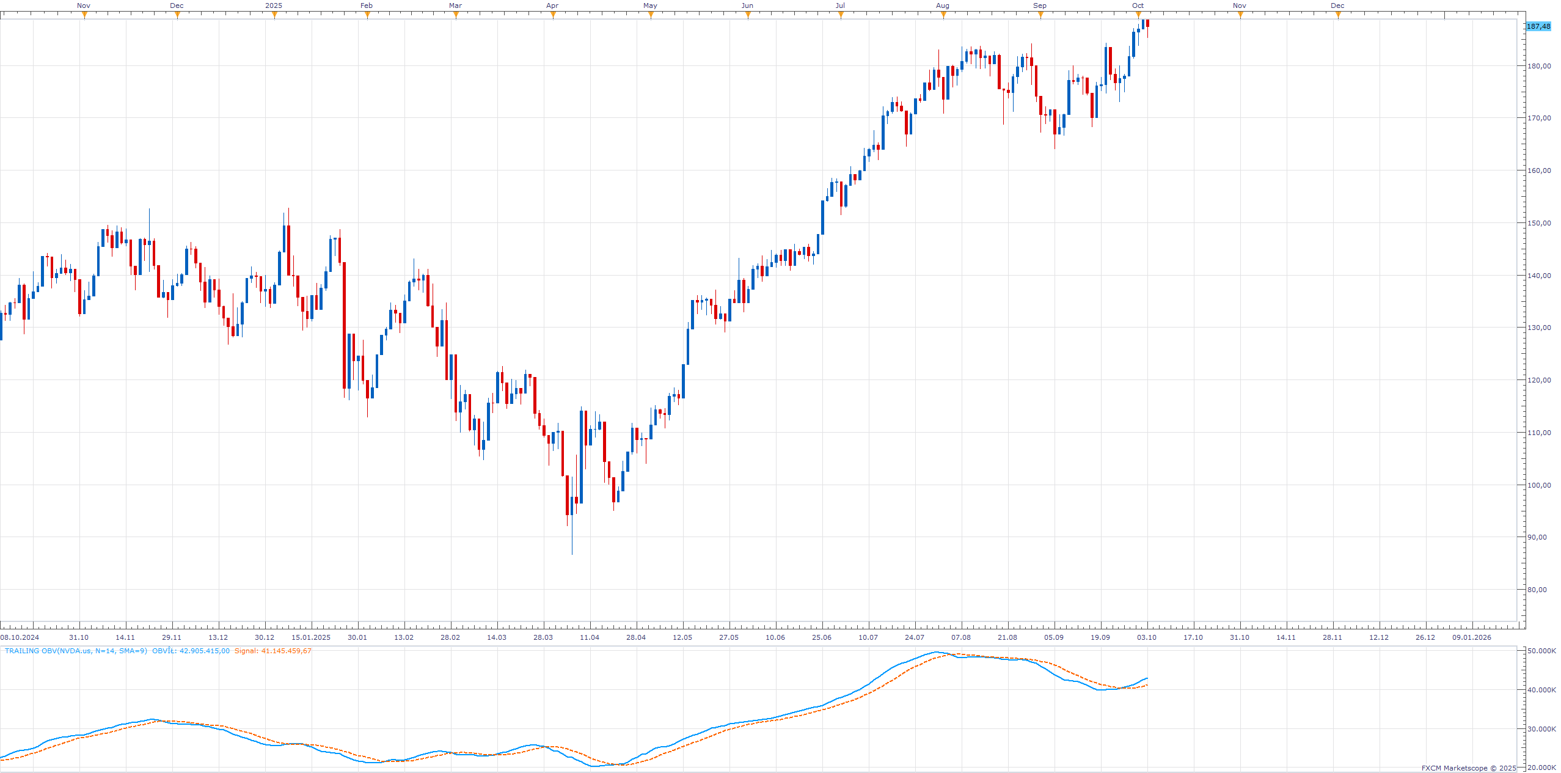
Task: Click the Sep month marker
Action: click(1040, 5)
